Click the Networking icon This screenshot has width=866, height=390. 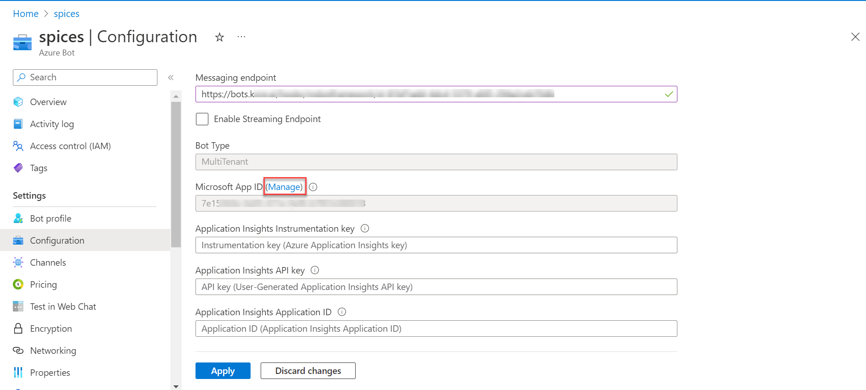[18, 351]
